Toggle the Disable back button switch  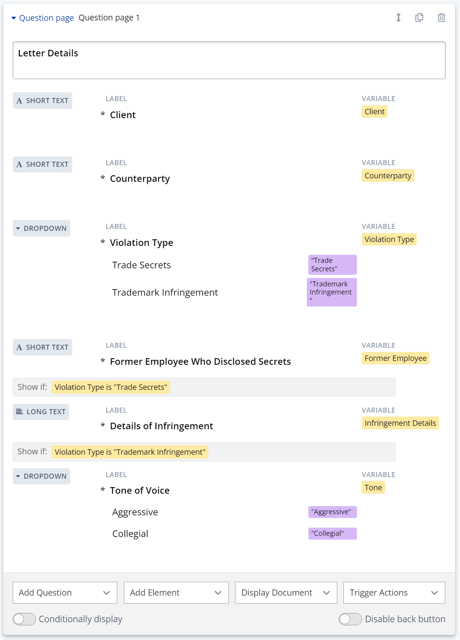[x=350, y=619]
